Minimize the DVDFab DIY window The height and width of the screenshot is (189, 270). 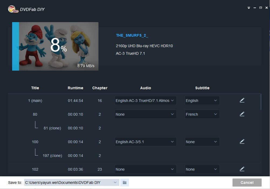point(255,8)
